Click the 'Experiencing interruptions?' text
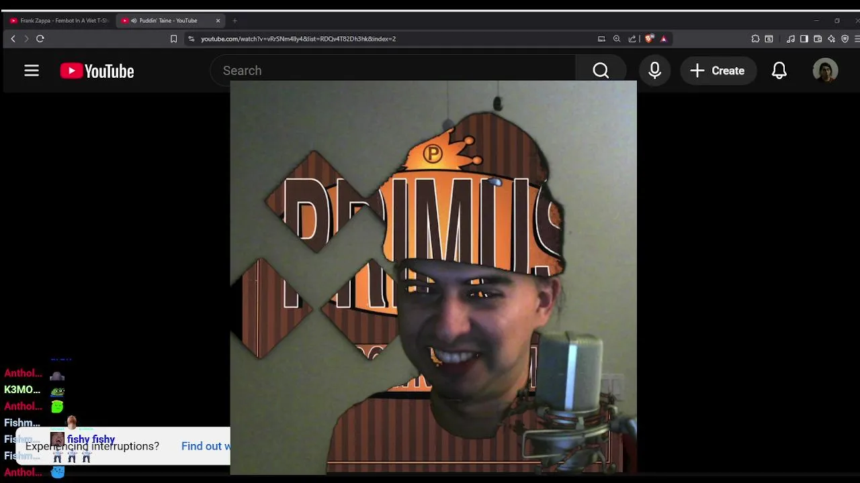This screenshot has width=860, height=483. [92, 446]
